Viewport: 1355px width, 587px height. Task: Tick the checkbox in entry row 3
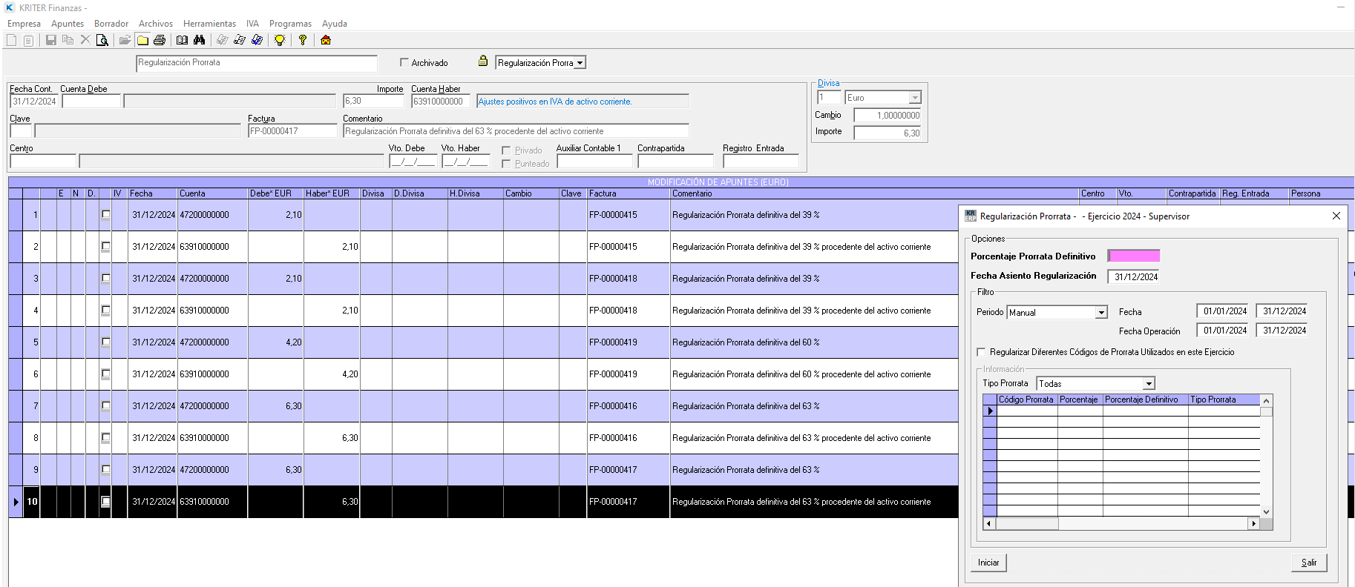click(105, 279)
